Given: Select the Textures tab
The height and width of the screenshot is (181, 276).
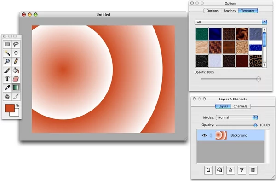Looking at the screenshot, I should pyautogui.click(x=248, y=11).
